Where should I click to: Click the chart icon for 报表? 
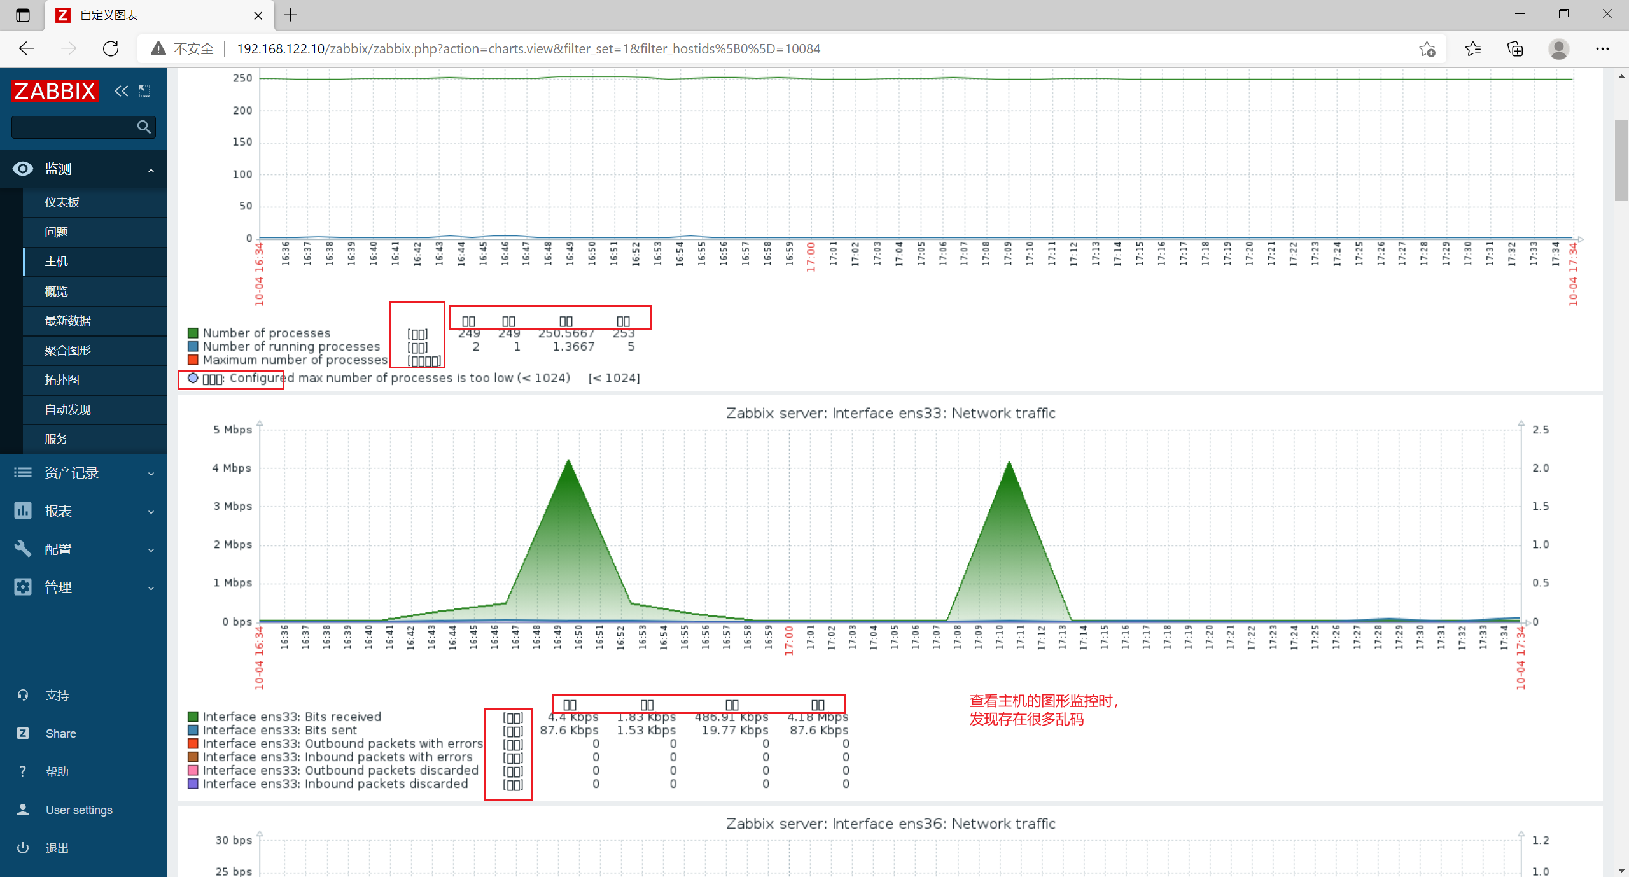[x=23, y=510]
